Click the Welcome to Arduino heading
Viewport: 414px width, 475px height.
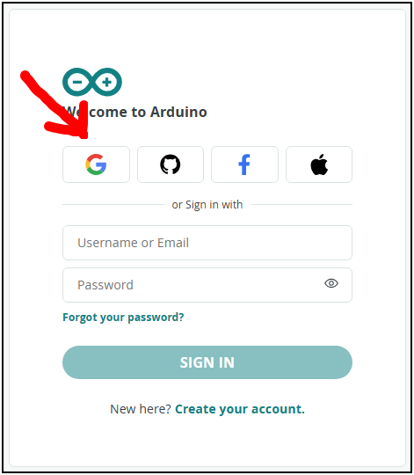pos(135,112)
